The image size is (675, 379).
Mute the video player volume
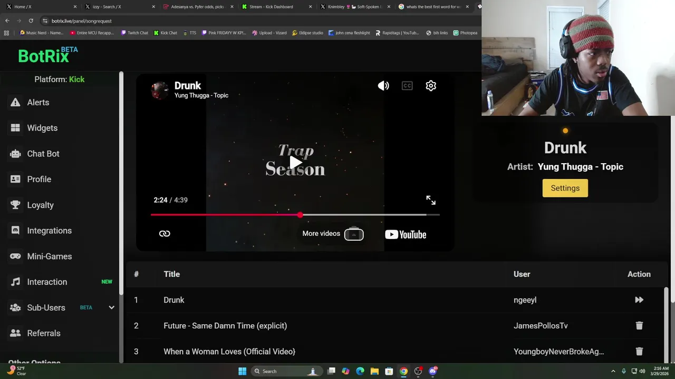(383, 86)
